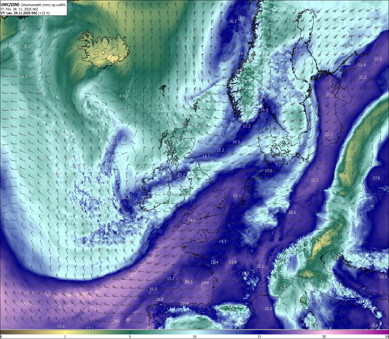Click the 19.6 value label
The image size is (389, 339).
[61, 327]
